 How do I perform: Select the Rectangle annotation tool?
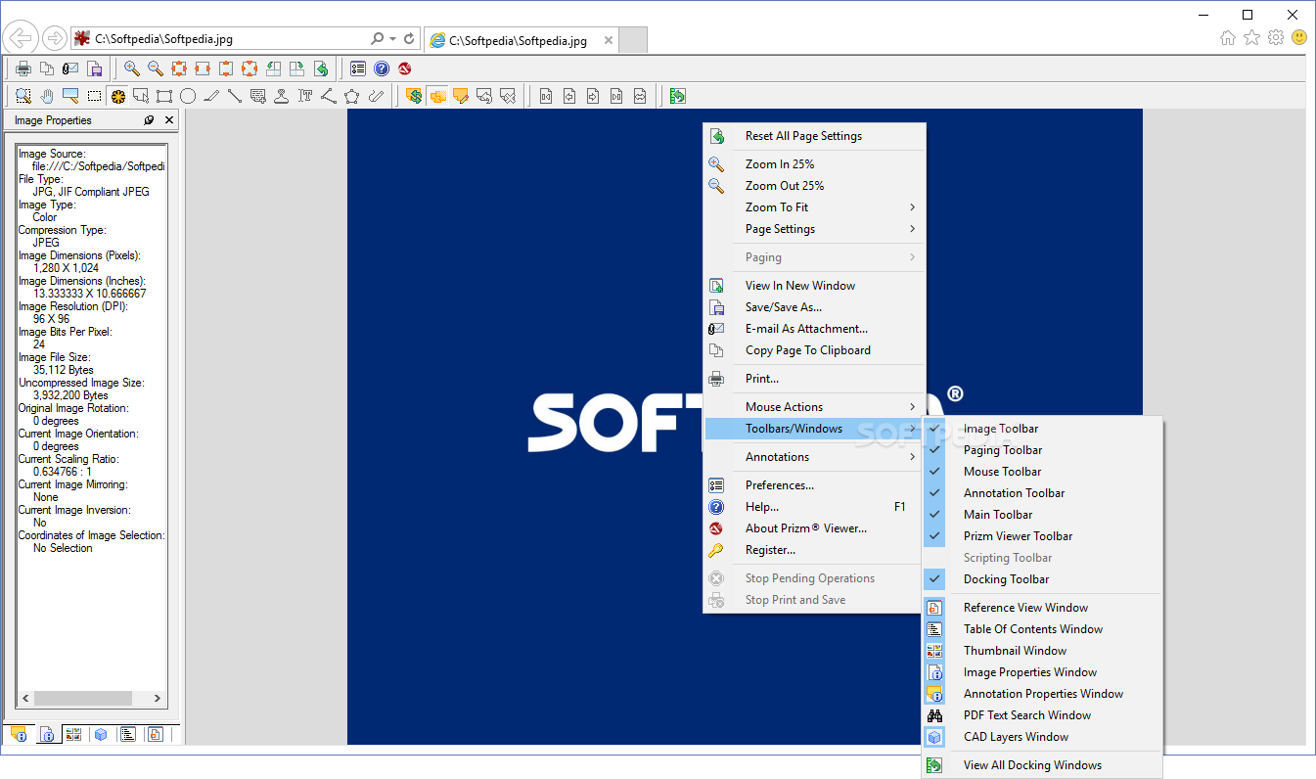pos(164,96)
